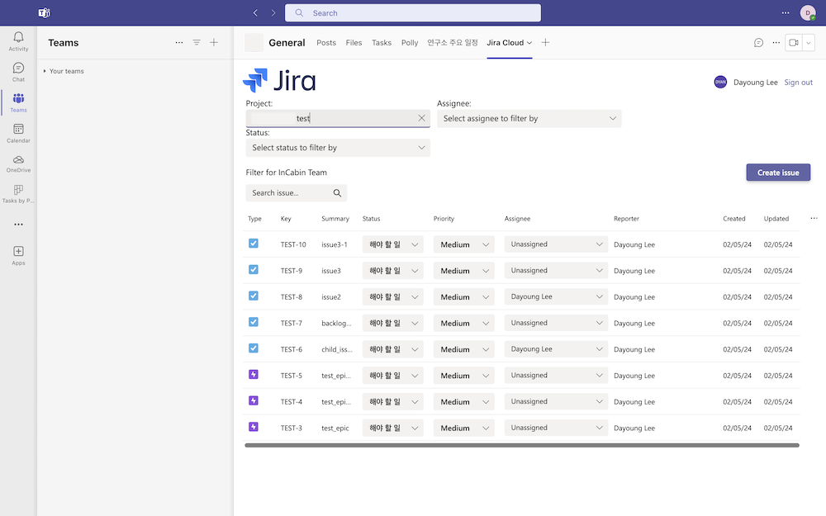Viewport: 826px width, 516px height.
Task: Click the Priority column header
Action: click(444, 219)
